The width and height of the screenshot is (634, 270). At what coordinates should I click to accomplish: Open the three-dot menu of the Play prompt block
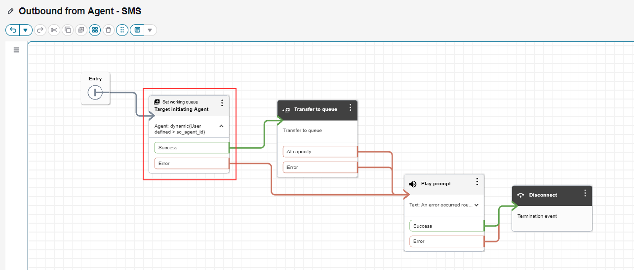[x=477, y=181]
